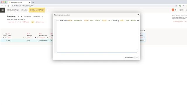The image size is (187, 105).
Task: Go back with the browser back arrow
Action: (2, 6)
